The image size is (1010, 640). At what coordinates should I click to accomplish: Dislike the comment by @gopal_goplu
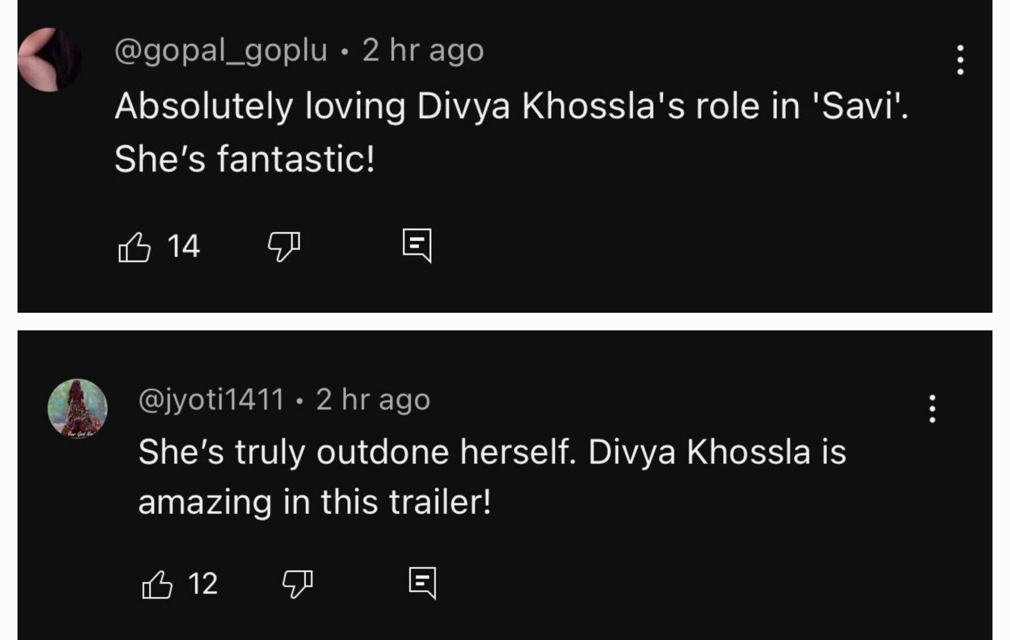(284, 246)
